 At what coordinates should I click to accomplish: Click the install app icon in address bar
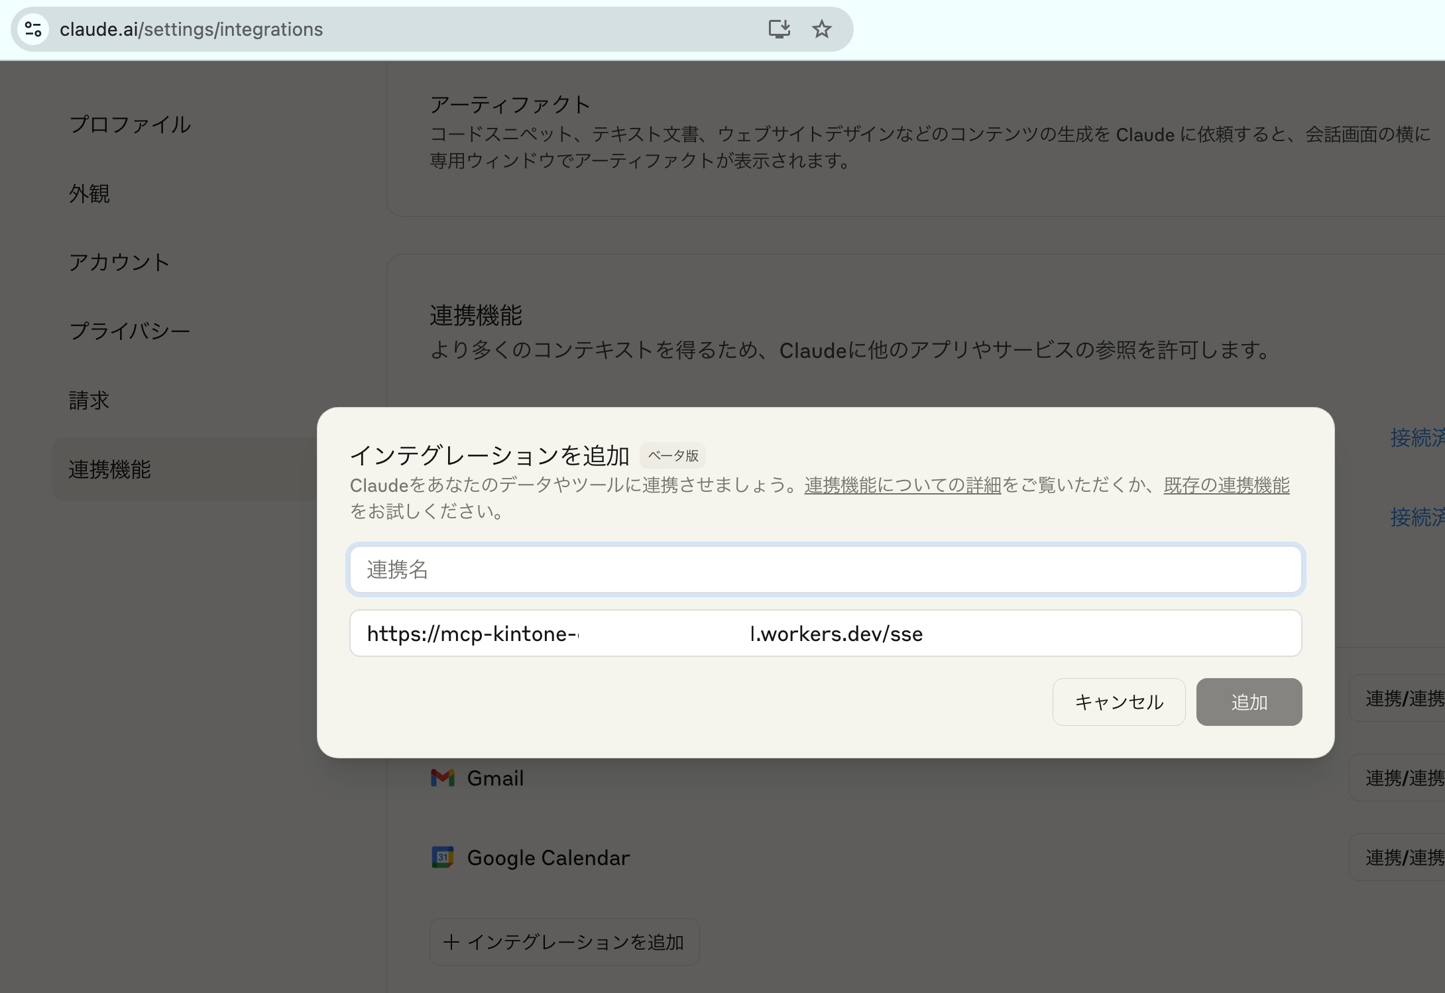click(x=779, y=29)
